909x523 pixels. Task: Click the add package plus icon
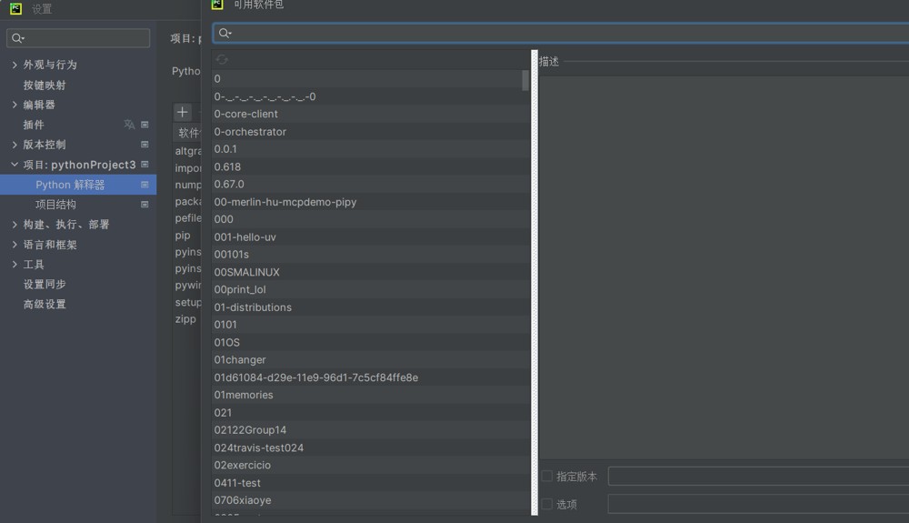(x=183, y=112)
